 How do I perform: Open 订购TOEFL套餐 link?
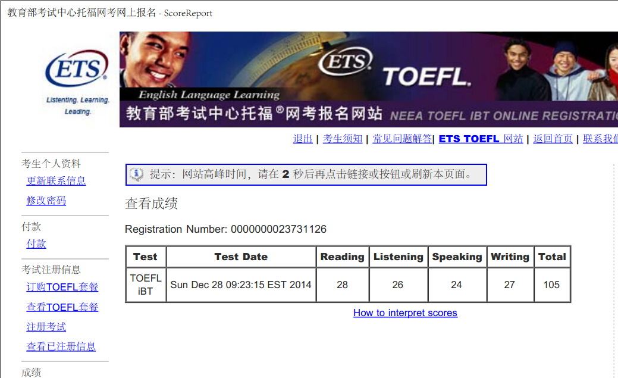pyautogui.click(x=62, y=288)
